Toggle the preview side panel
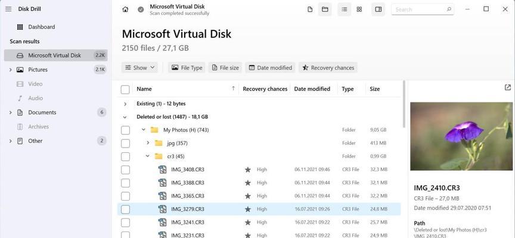This screenshot has width=515, height=238. tap(379, 10)
